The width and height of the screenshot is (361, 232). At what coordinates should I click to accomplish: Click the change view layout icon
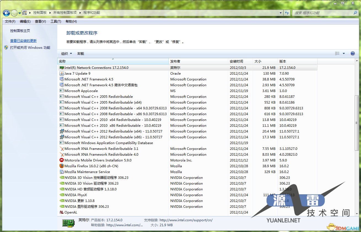(x=337, y=53)
